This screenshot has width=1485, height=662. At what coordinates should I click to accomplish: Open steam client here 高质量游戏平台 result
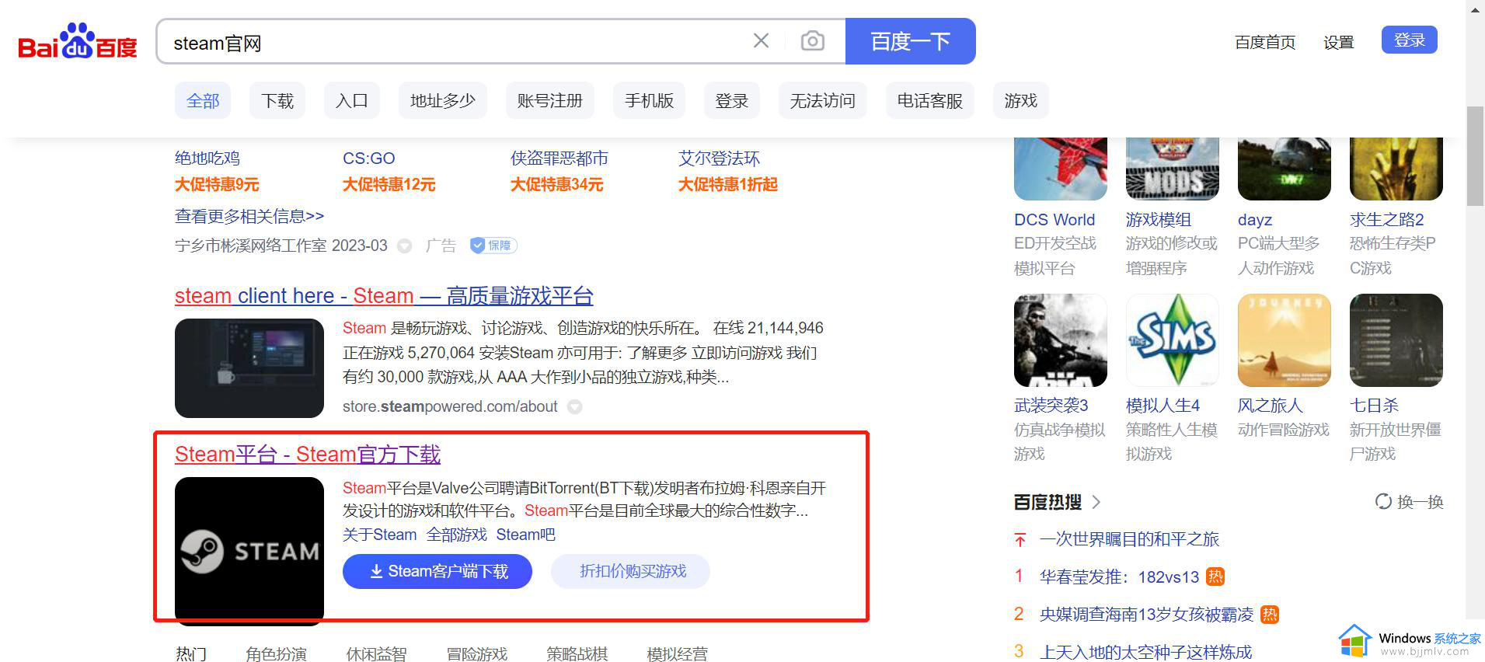click(x=384, y=296)
